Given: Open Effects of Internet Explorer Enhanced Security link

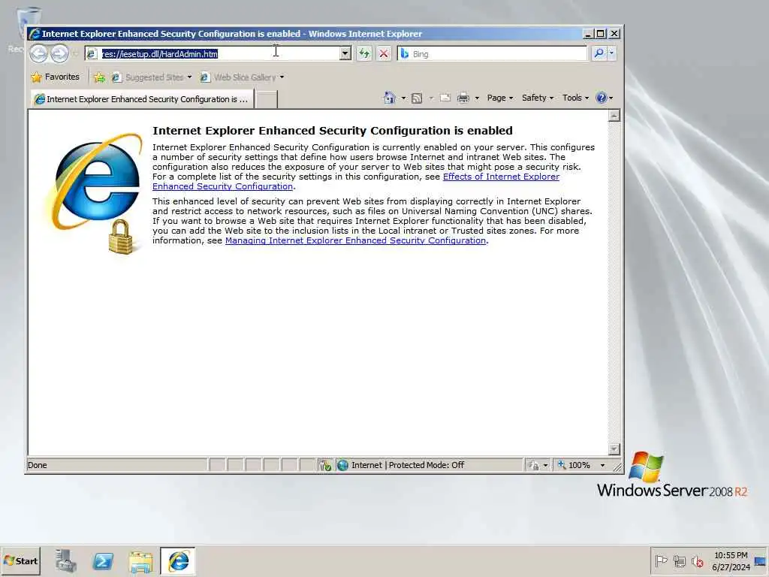Looking at the screenshot, I should click(x=355, y=182).
